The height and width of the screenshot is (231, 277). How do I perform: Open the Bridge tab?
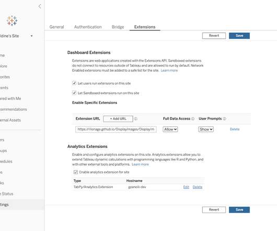pos(118,27)
